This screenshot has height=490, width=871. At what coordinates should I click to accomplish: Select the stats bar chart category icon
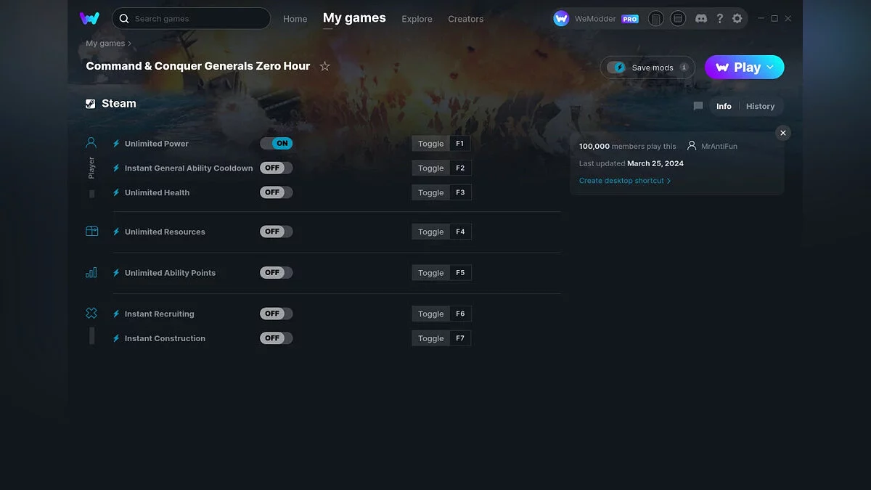(91, 273)
